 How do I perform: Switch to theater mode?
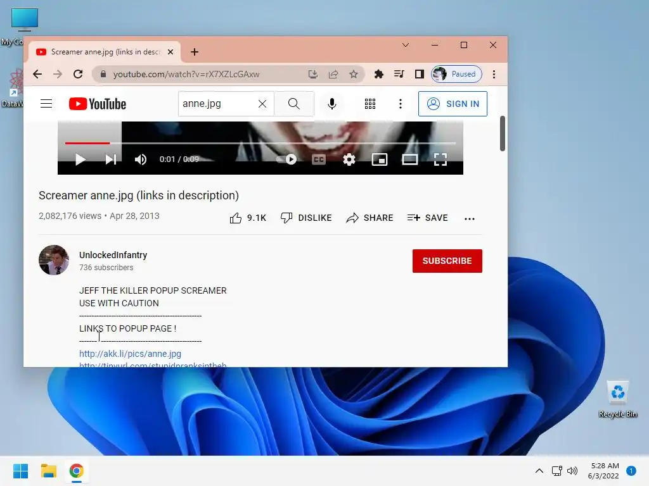(410, 159)
